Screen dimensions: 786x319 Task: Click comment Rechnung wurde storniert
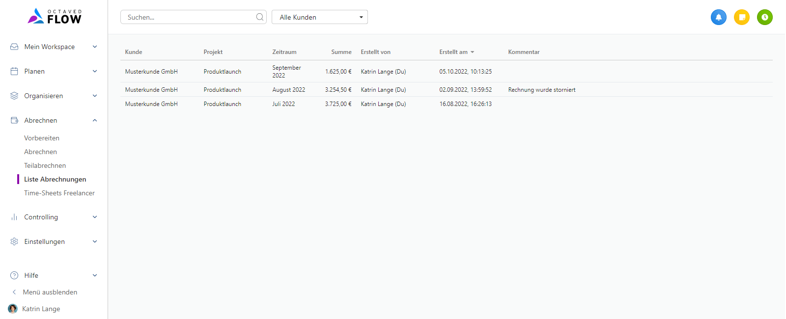pyautogui.click(x=542, y=90)
